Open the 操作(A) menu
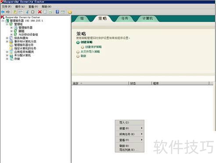The width and height of the screenshot is (216, 163). [x=20, y=7]
